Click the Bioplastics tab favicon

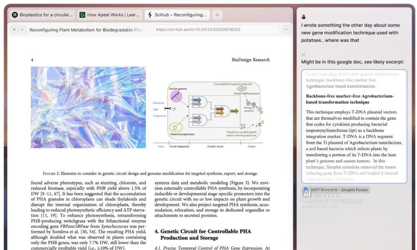tap(15, 15)
